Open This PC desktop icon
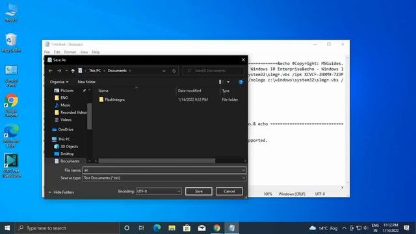 tap(11, 12)
